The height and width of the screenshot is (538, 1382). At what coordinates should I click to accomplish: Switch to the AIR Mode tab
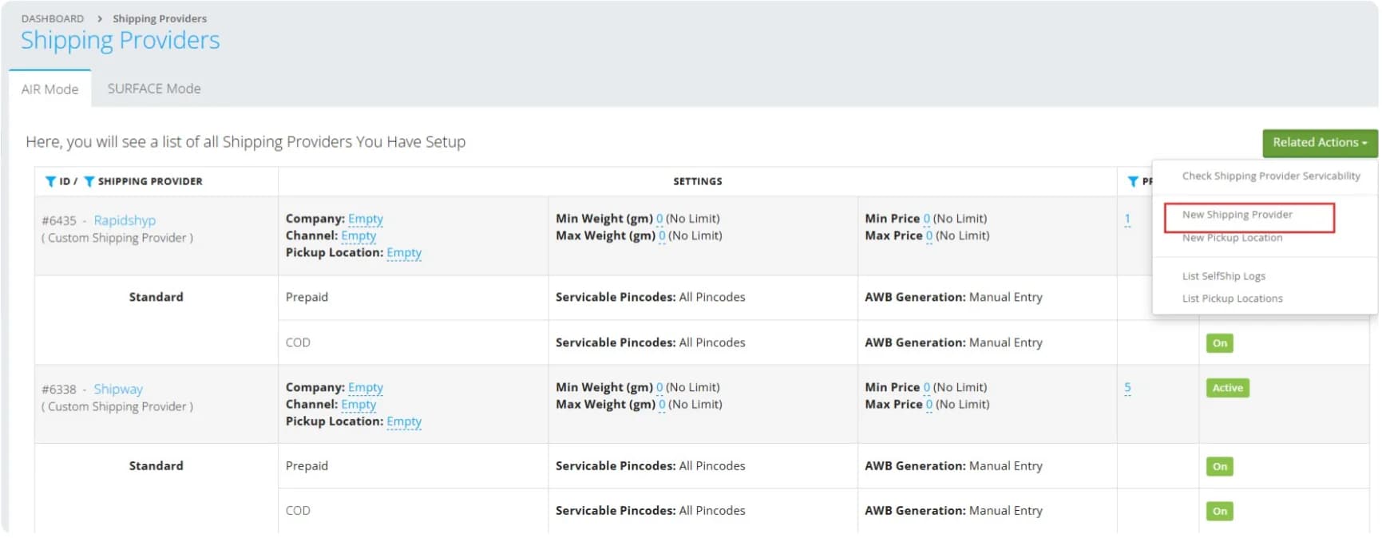pos(49,89)
